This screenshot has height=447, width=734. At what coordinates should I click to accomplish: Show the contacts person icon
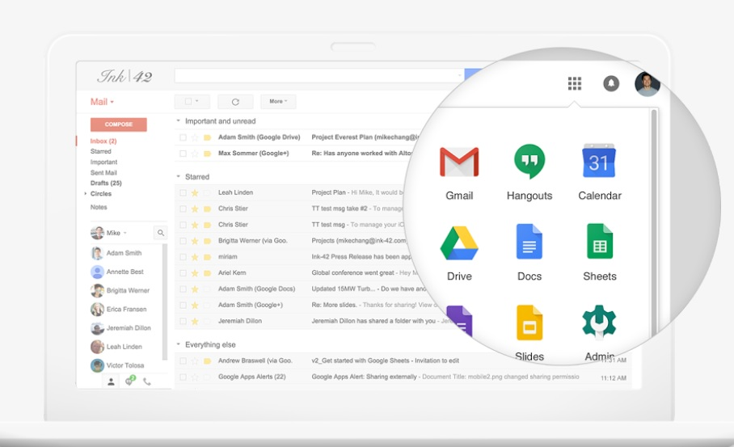(x=111, y=382)
